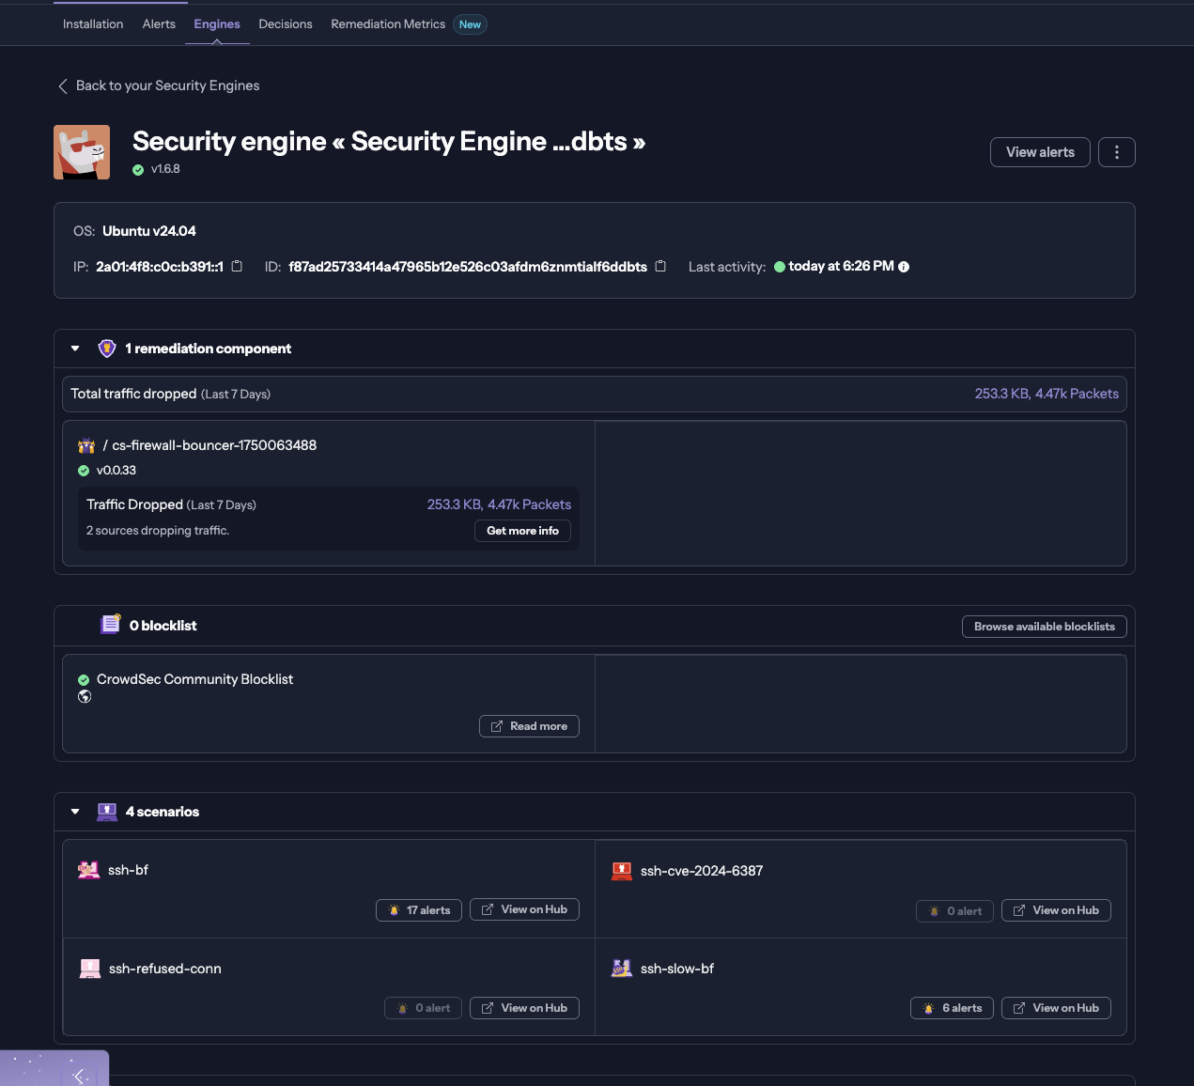Click the Total traffic dropped 253.3 KB value
This screenshot has width=1194, height=1086.
1047,394
